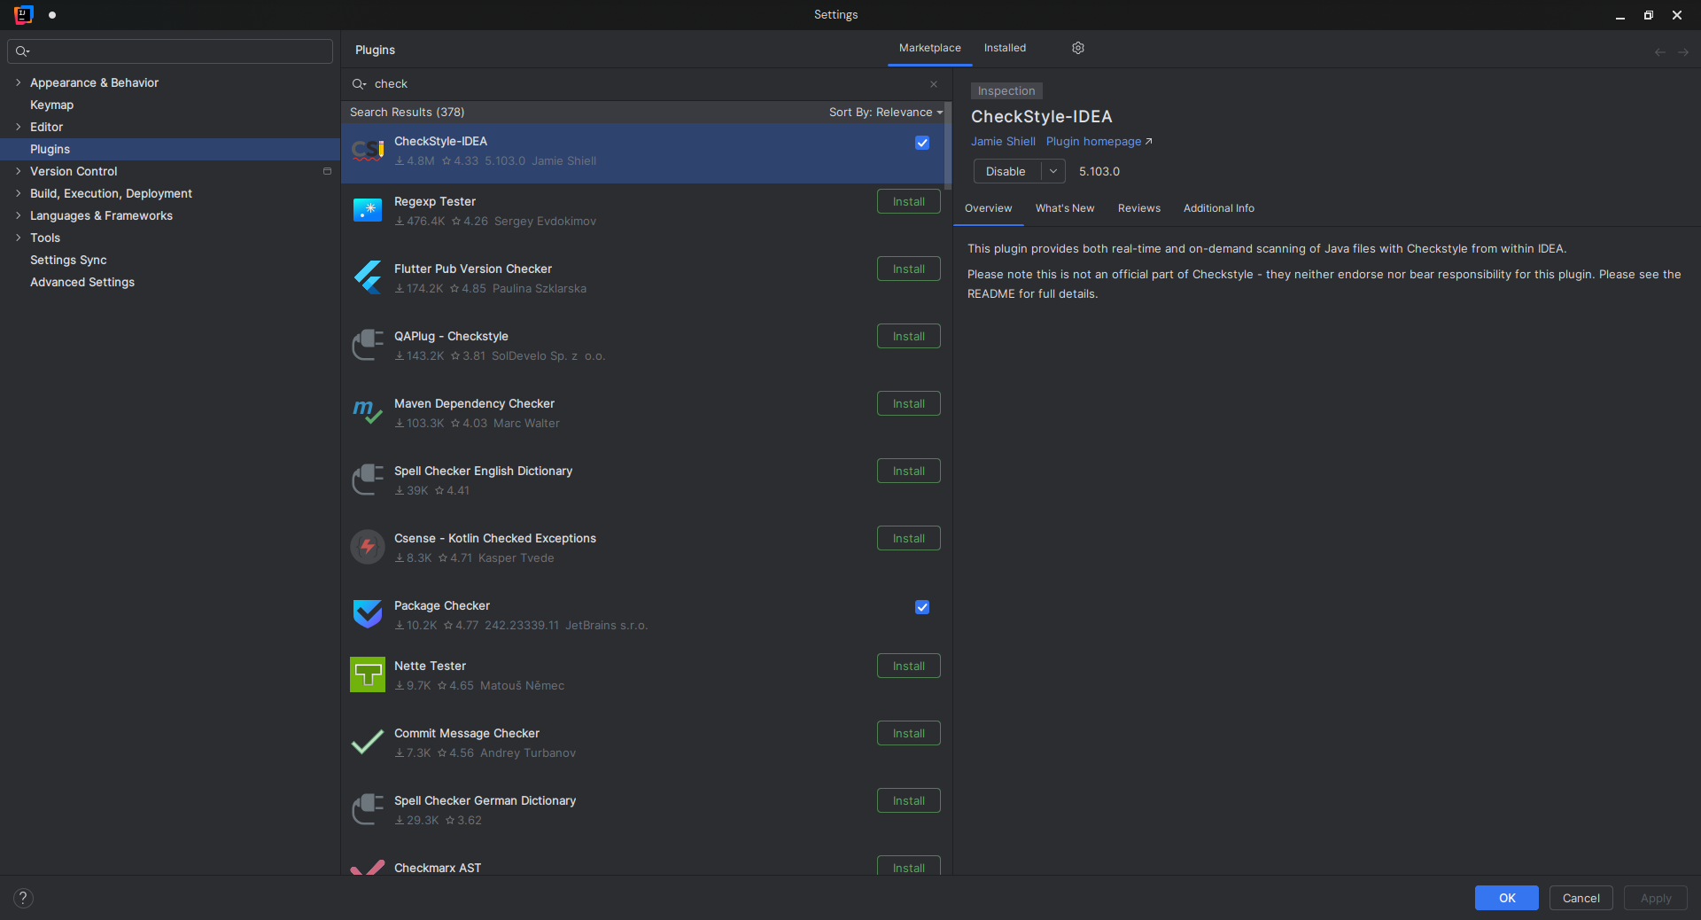This screenshot has height=920, width=1701.
Task: Install Maven Dependency Checker
Action: point(909,403)
